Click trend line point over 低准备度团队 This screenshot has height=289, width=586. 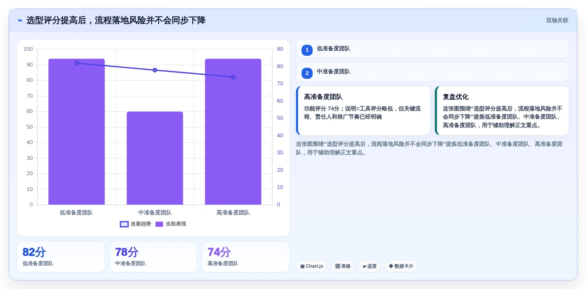(76, 63)
